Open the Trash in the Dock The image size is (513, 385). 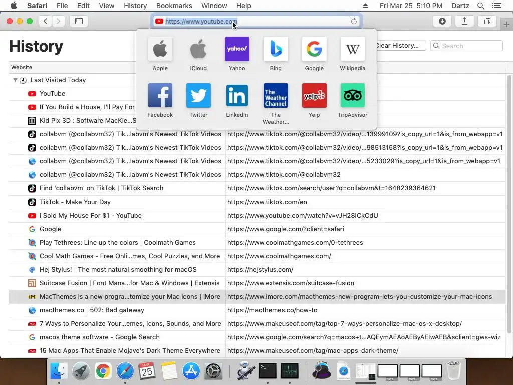pyautogui.click(x=454, y=371)
